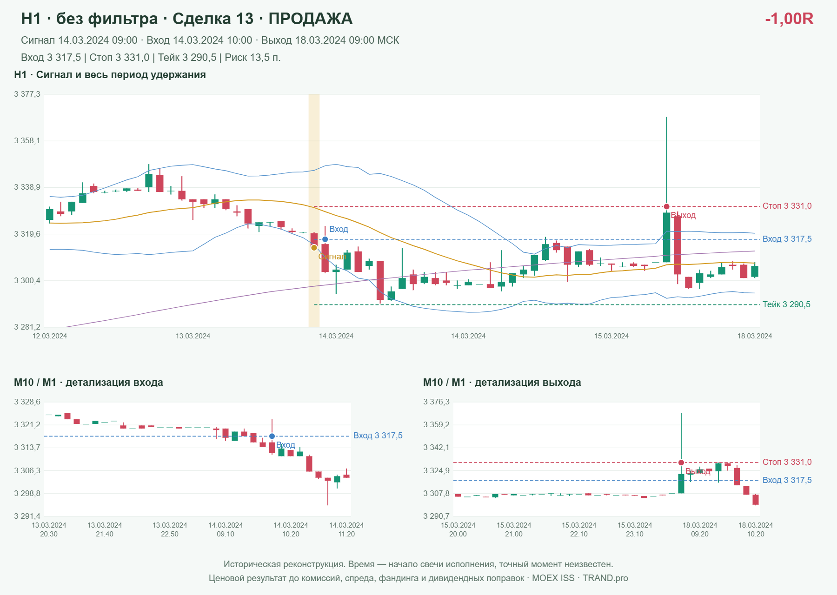This screenshot has width=837, height=595.
Task: Click heading 'M10 / M1 · детализация выхода'
Action: pos(502,383)
